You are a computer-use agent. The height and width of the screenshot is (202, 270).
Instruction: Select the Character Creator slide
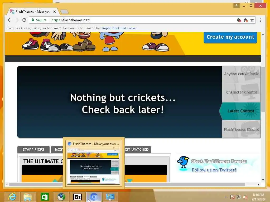point(241,92)
